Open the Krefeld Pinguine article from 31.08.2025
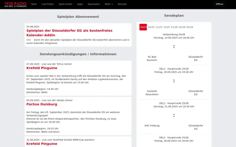This screenshot has width=236, height=147. click(42, 144)
